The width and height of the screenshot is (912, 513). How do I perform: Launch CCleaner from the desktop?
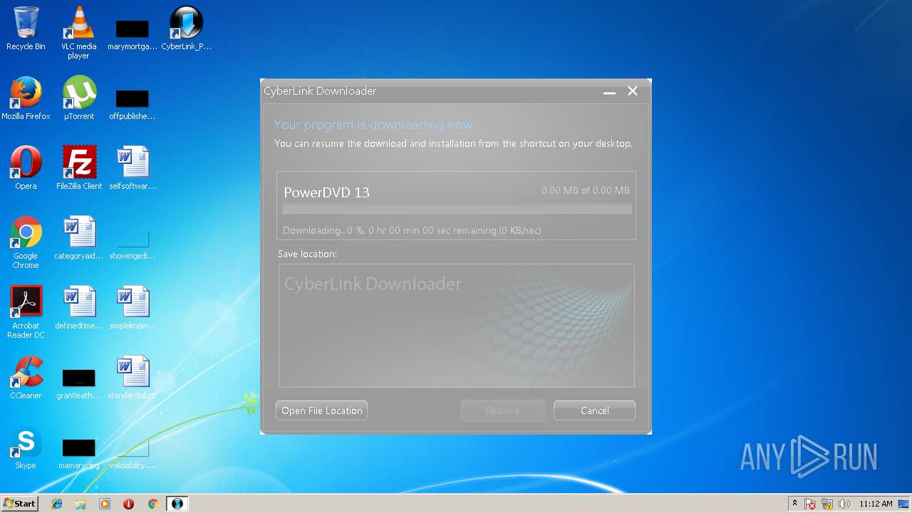pyautogui.click(x=26, y=378)
